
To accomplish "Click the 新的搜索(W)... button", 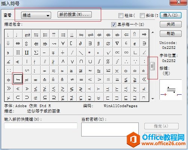I will pos(74,15).
